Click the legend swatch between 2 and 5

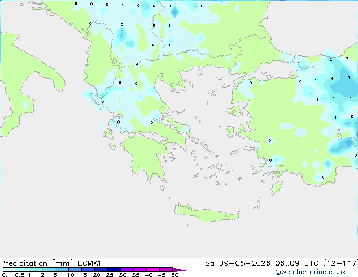(x=49, y=270)
